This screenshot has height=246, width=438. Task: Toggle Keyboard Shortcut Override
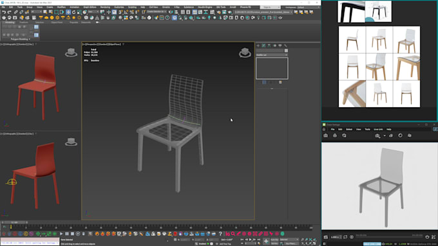tap(114, 12)
